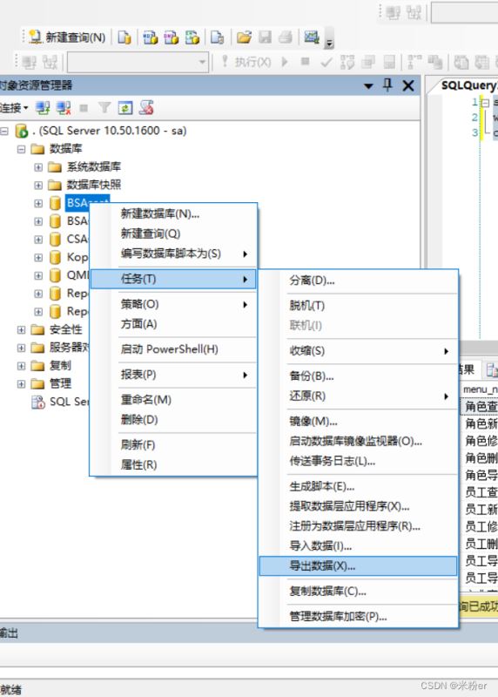Expand the 系统数据库 folder
This screenshot has width=498, height=697.
[x=38, y=167]
